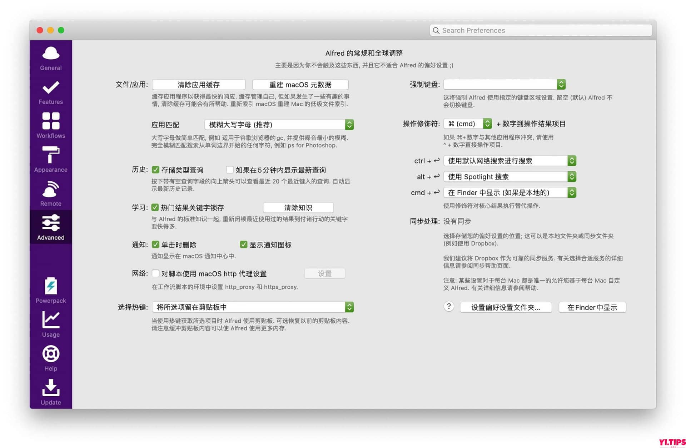686x448 pixels.
Task: Click the 网络 label
Action: (x=140, y=273)
